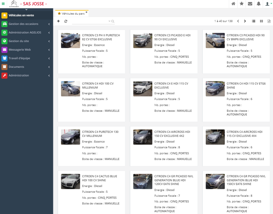
Task: Expand Administration AGELIOS chevron
Action: click(x=49, y=33)
